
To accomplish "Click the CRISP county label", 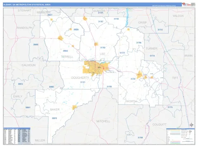I will (x=142, y=23).
